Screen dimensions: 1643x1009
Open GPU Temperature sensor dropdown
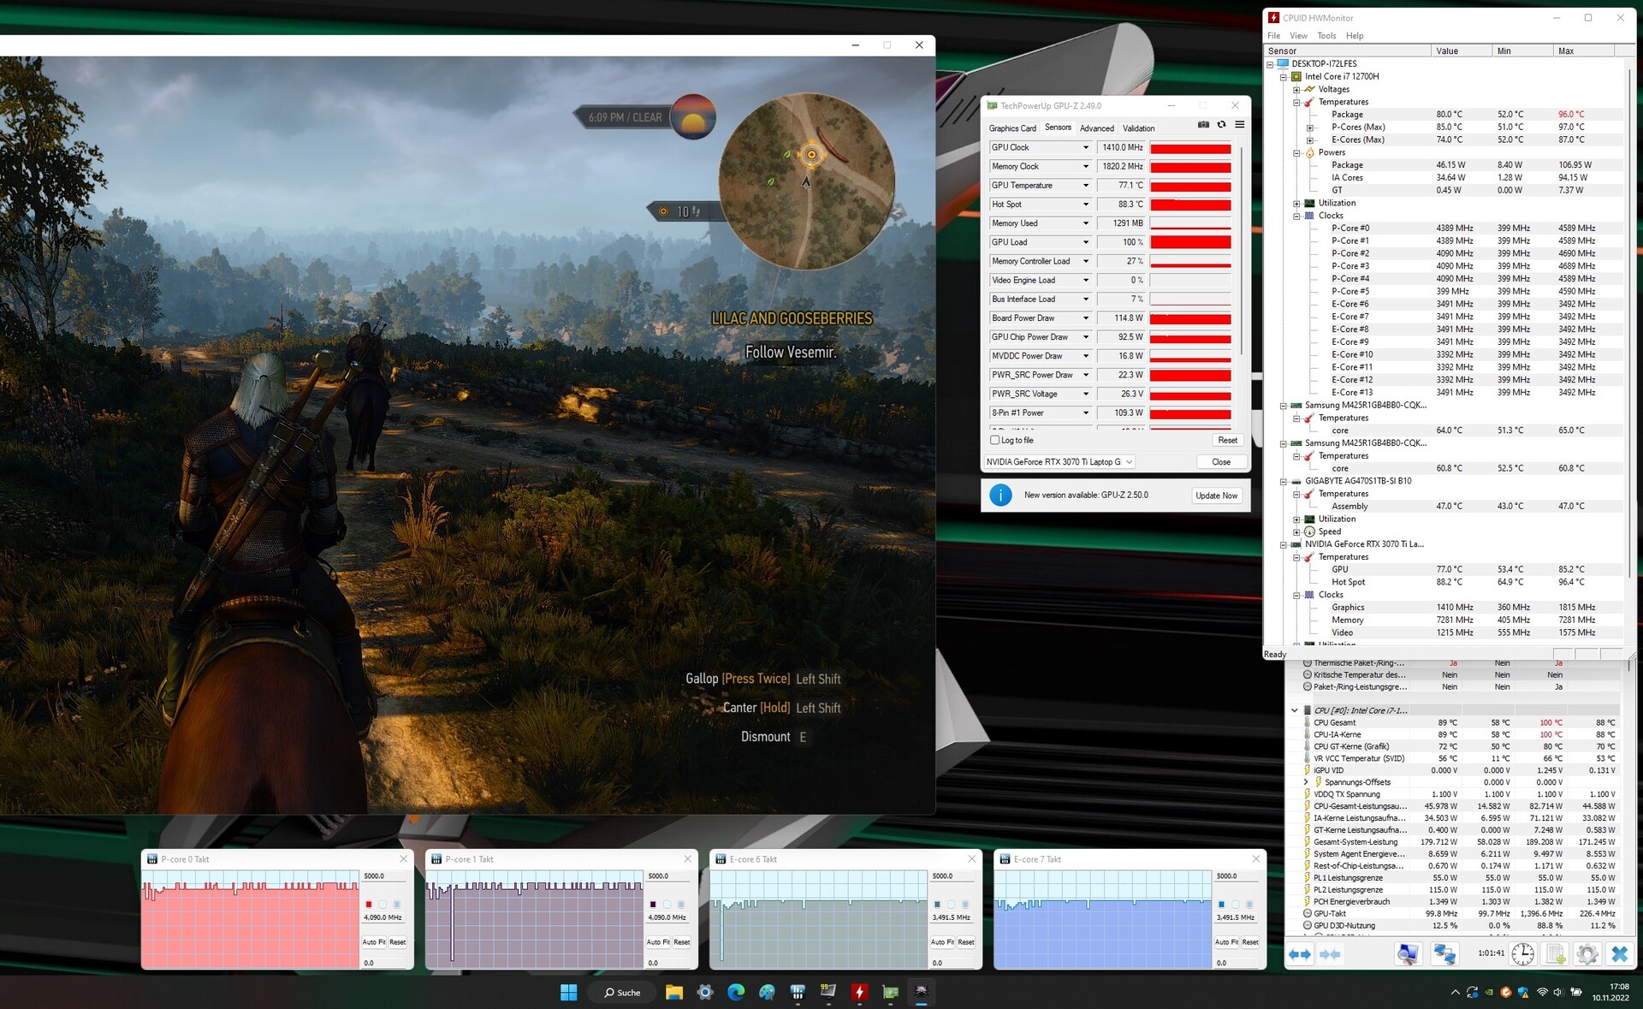[1086, 186]
